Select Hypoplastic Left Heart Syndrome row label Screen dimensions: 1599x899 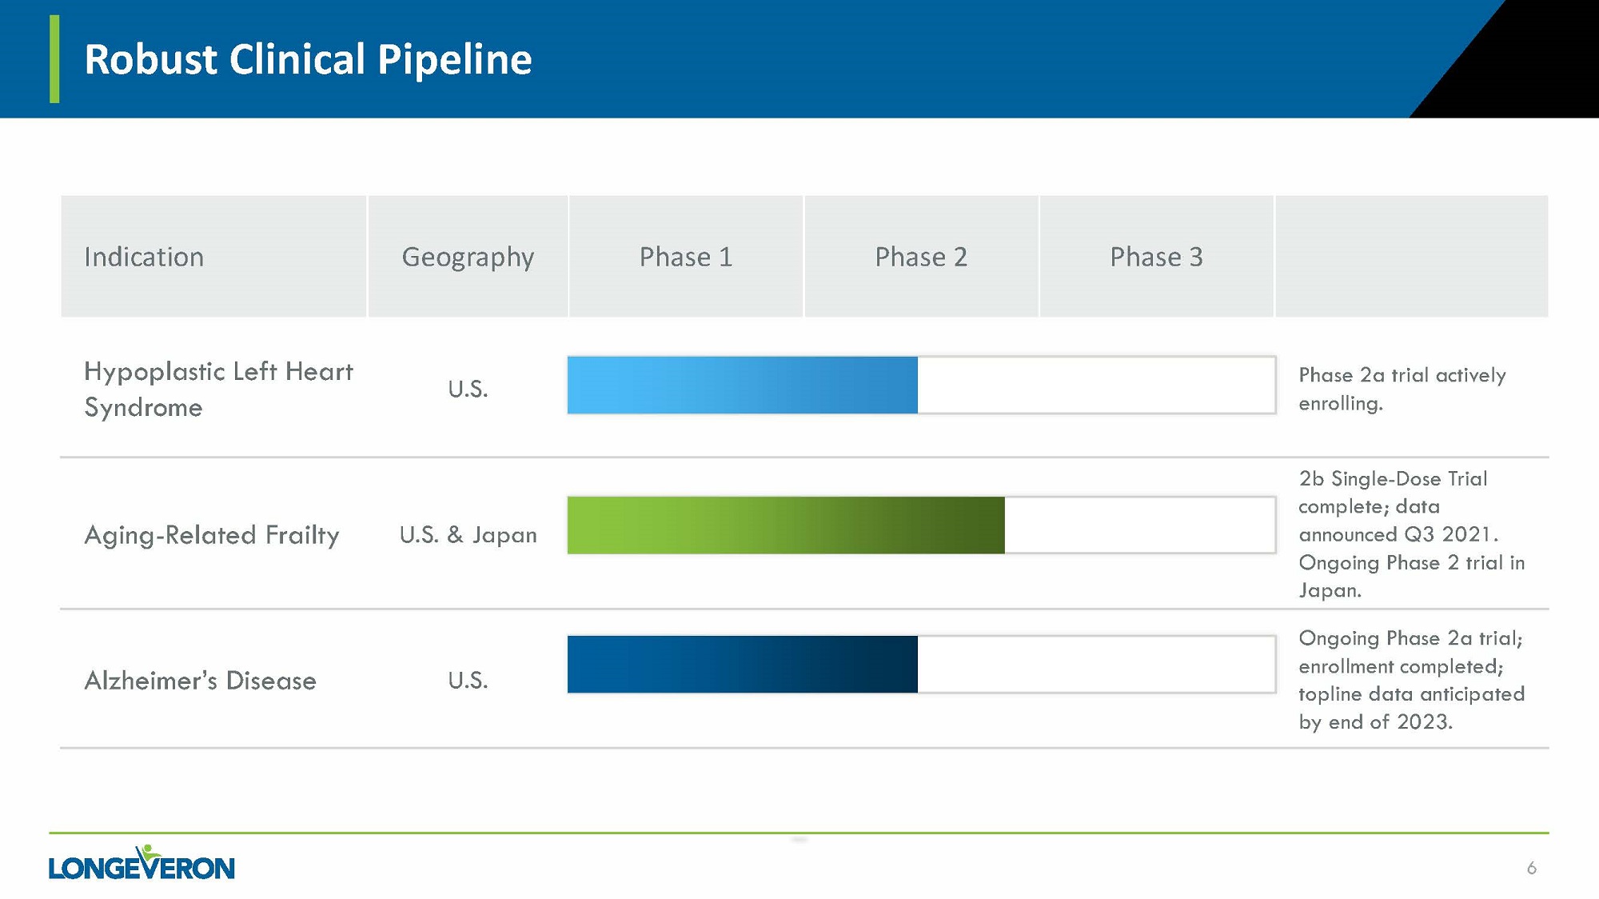click(217, 389)
